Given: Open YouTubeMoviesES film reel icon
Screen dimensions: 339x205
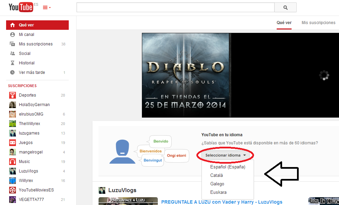Looking at the screenshot, I should [13, 190].
